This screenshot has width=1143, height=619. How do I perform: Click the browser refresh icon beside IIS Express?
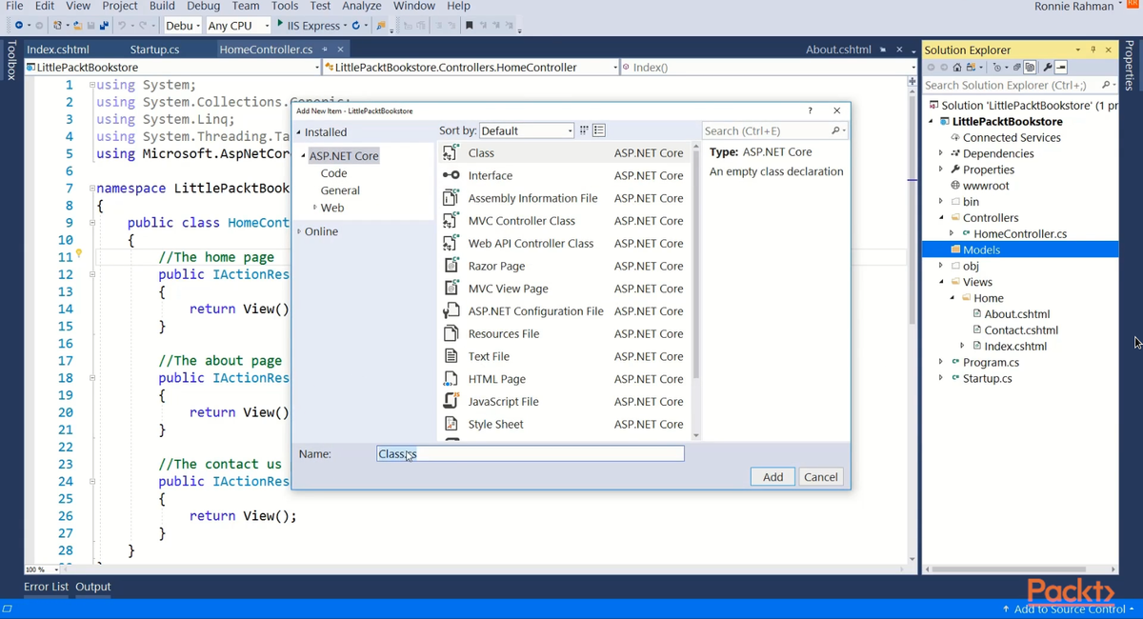[x=355, y=26]
